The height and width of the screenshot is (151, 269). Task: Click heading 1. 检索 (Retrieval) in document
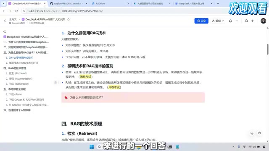(79, 133)
